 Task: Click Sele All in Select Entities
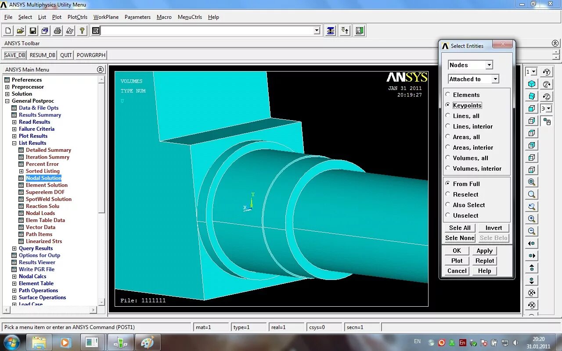click(x=460, y=228)
